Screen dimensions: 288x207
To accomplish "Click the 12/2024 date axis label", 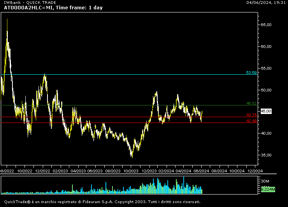I will pos(255,171).
